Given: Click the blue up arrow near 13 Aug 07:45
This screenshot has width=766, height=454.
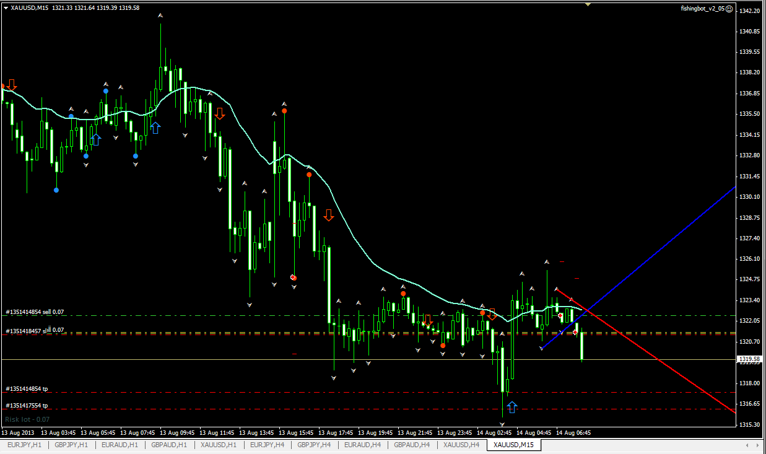Looking at the screenshot, I should pos(155,128).
